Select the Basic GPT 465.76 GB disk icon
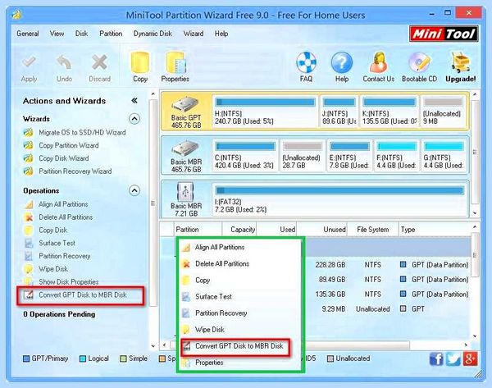 coord(186,106)
